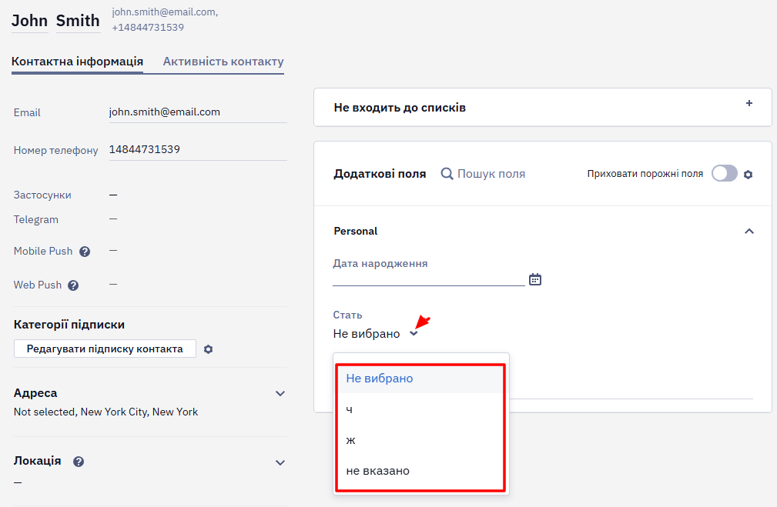Collapse the Personal section chevron

coord(749,232)
